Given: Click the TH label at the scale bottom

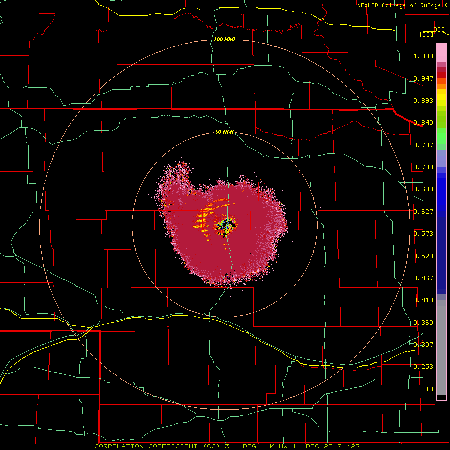Looking at the screenshot, I should [x=429, y=389].
